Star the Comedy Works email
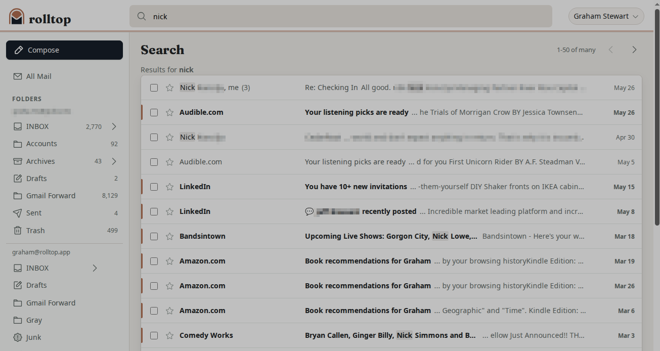 (169, 335)
